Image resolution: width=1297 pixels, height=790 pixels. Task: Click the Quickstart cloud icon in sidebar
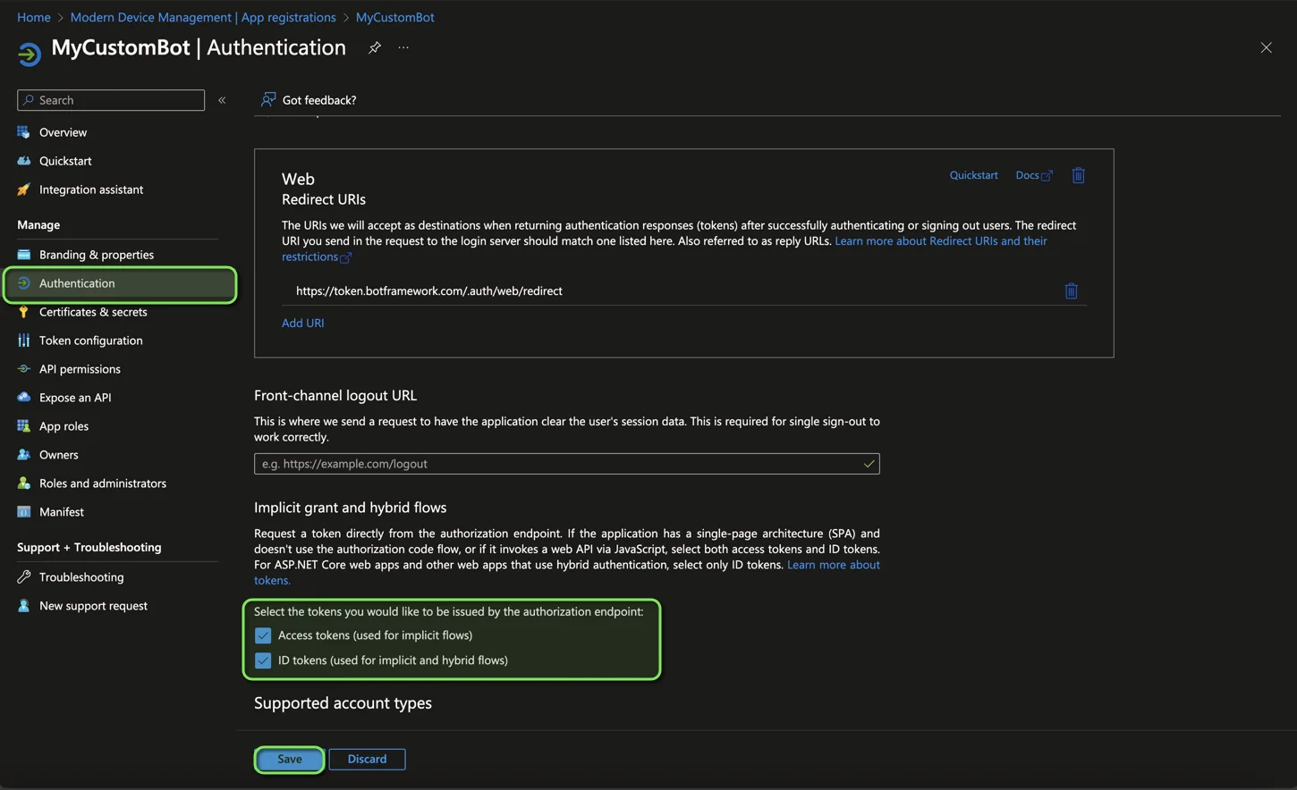coord(24,161)
